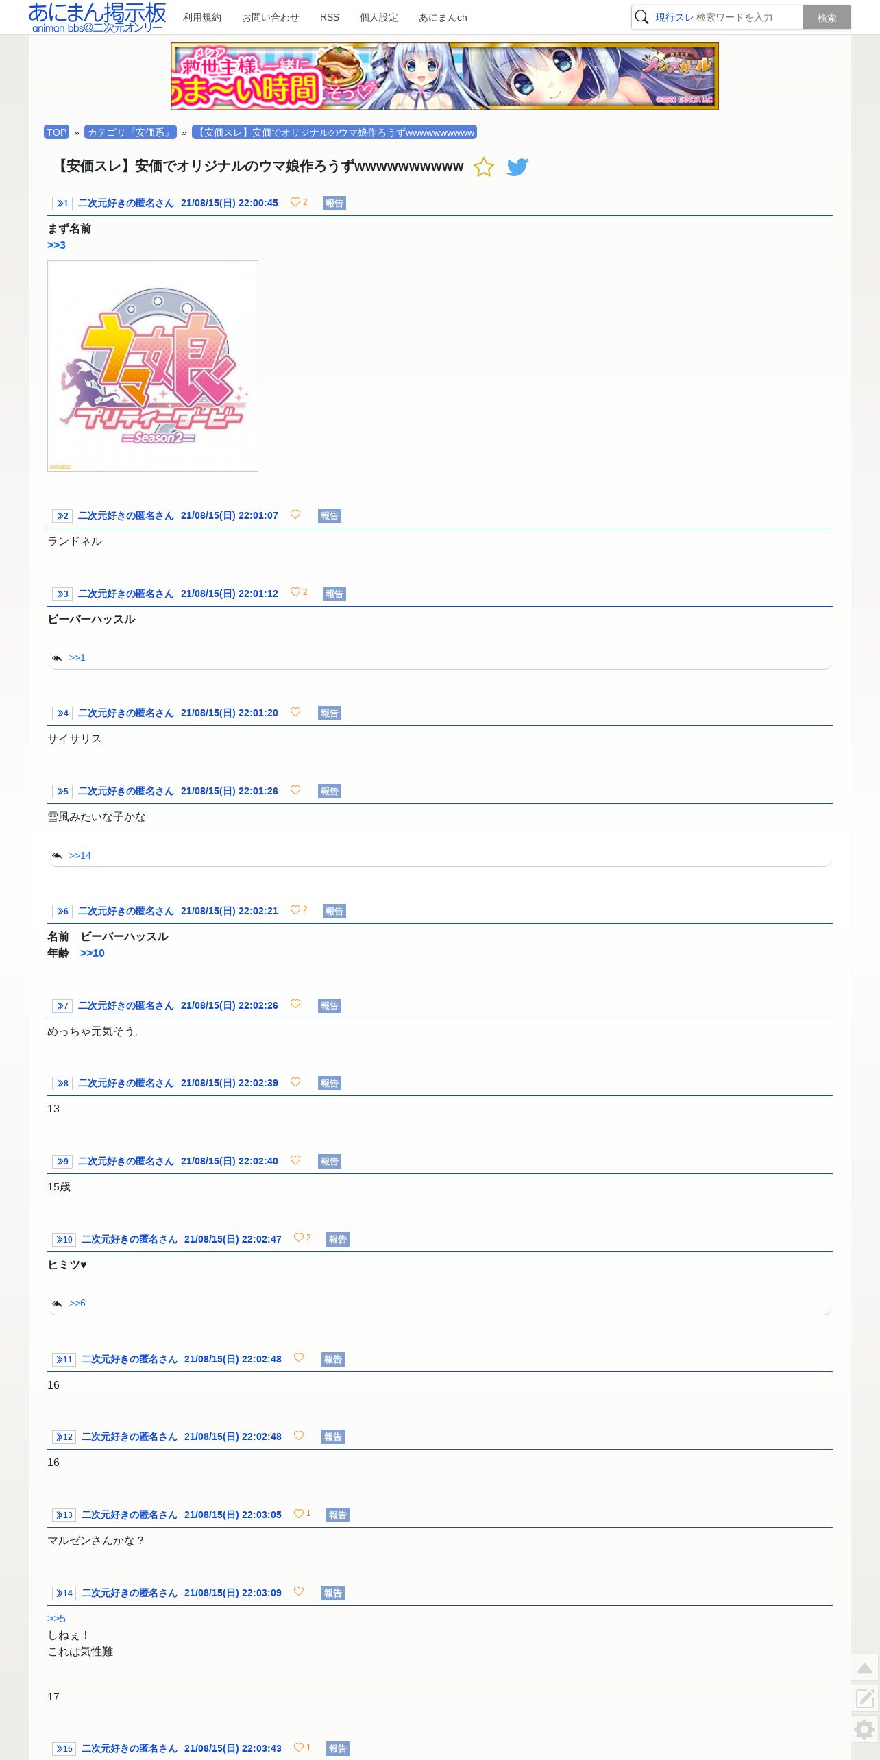Click the reply arrow icon under post 3
Image resolution: width=880 pixels, height=1760 pixels.
coord(57,658)
